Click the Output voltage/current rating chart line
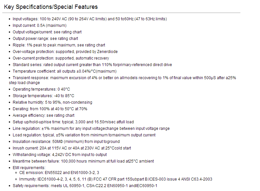The image size is (260, 191). point(47,32)
